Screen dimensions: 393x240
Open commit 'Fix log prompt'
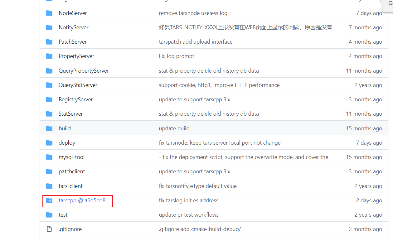177,56
